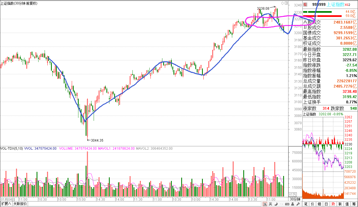Image resolution: width=358 pixels, height=207 pixels.
Task: Click the Wubi '五' input method icon
Action: click(x=265, y=204)
